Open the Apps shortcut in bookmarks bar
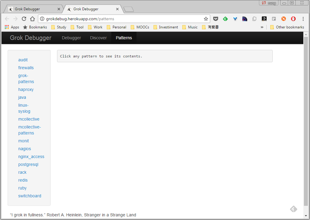This screenshot has height=220, width=310. tap(12, 27)
